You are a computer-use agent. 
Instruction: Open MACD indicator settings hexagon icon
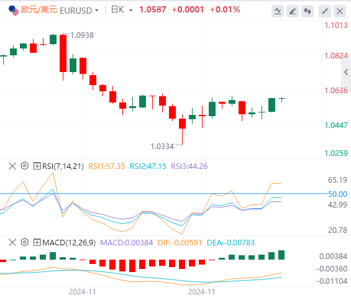25,242
